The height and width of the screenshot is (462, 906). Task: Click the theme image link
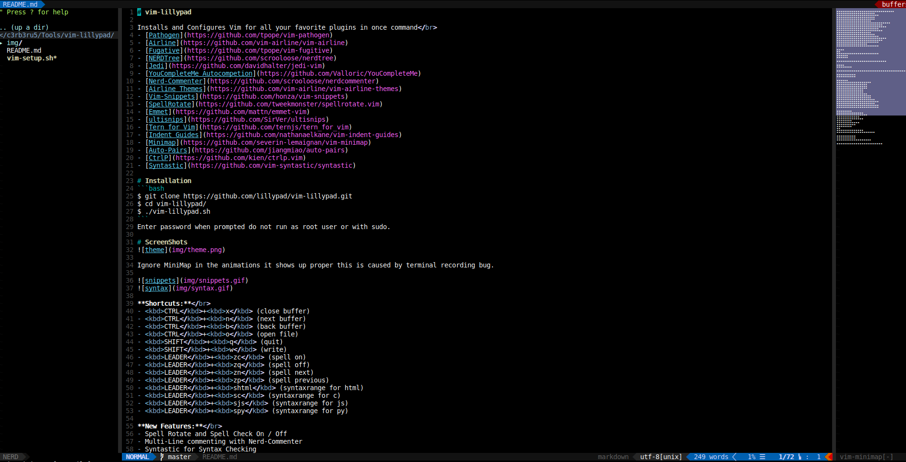(x=155, y=250)
